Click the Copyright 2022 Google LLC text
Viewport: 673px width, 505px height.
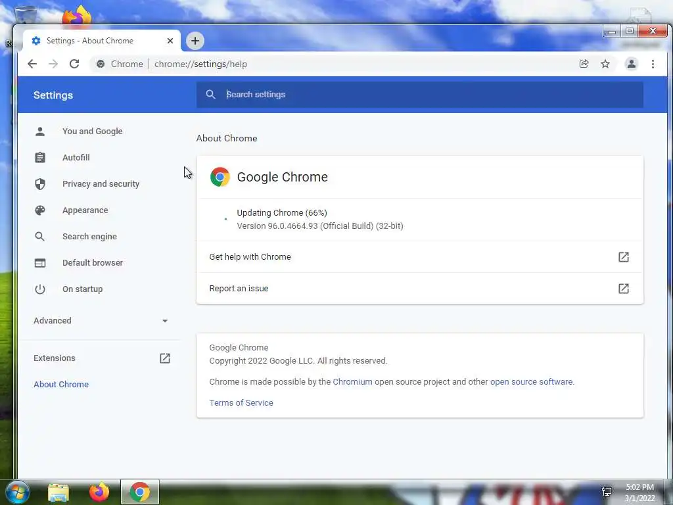click(298, 361)
